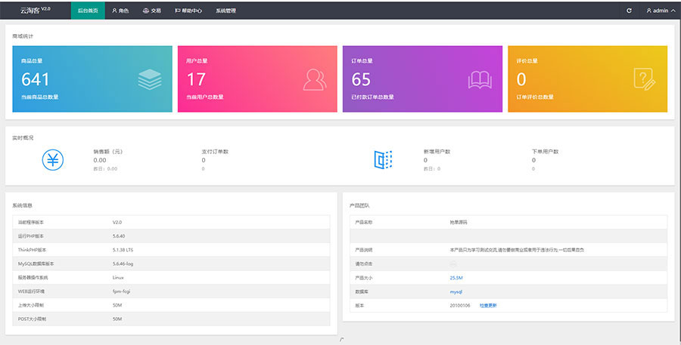This screenshot has height=345, width=681.
Task: Click the refresh icon in top bar
Action: click(x=629, y=11)
